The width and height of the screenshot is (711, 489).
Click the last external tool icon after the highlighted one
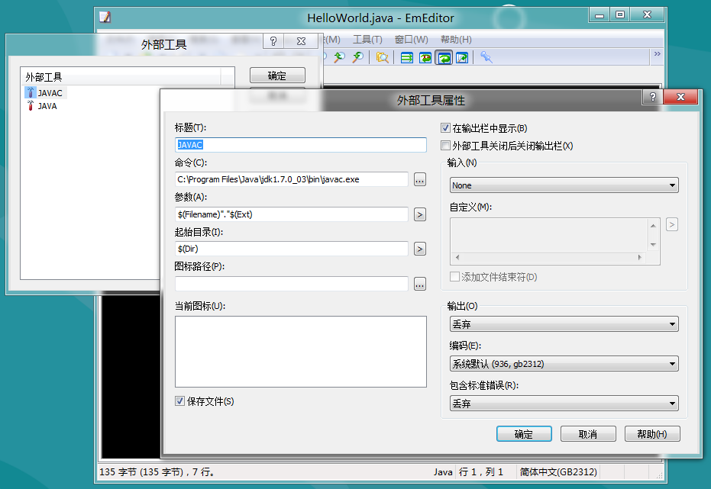coord(461,56)
